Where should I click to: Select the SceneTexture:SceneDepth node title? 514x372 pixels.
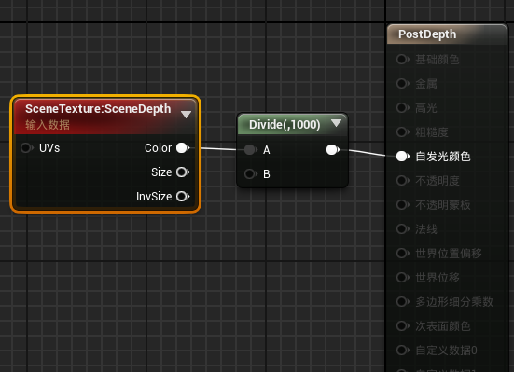(x=98, y=109)
